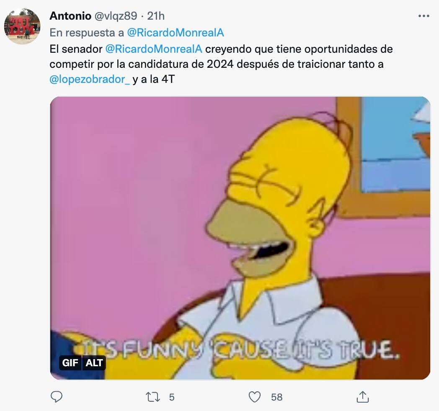Open the 21h timestamp link
439x411 pixels.
pos(156,16)
